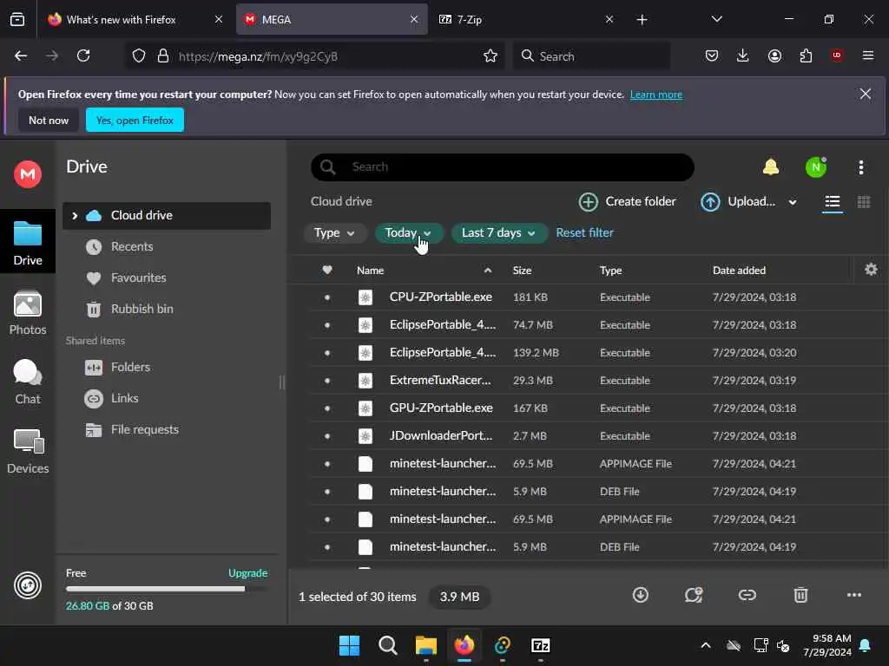
Task: Click the circular transfers icon at sidebar bottom
Action: point(28,585)
